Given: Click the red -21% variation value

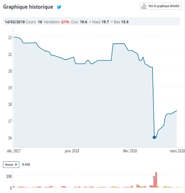Looking at the screenshot, I should [x=65, y=22].
